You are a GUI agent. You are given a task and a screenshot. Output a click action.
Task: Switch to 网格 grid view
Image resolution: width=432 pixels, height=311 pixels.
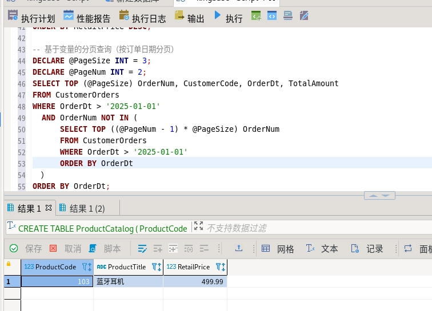pos(278,249)
